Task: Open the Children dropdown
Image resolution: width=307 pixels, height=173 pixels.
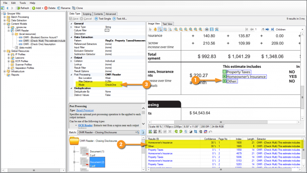Action: click(287, 29)
